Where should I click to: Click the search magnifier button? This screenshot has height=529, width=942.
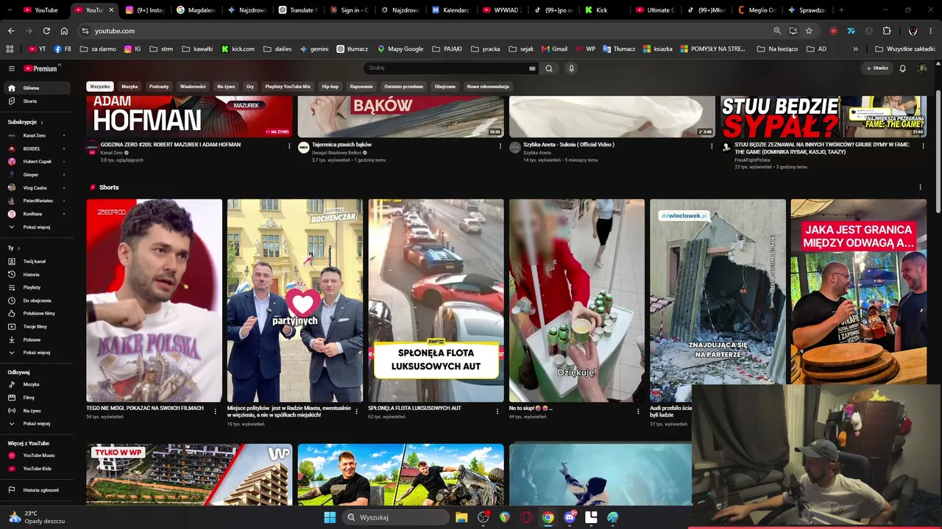[549, 68]
